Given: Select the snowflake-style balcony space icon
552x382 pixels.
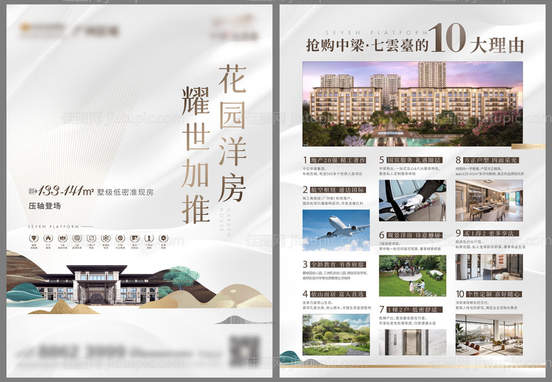Looking at the screenshot, I should point(105,238).
